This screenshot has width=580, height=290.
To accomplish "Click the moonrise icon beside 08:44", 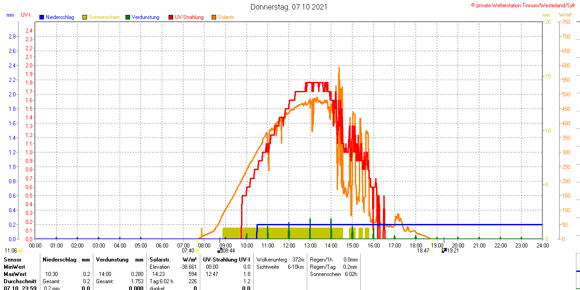I will tap(220, 250).
